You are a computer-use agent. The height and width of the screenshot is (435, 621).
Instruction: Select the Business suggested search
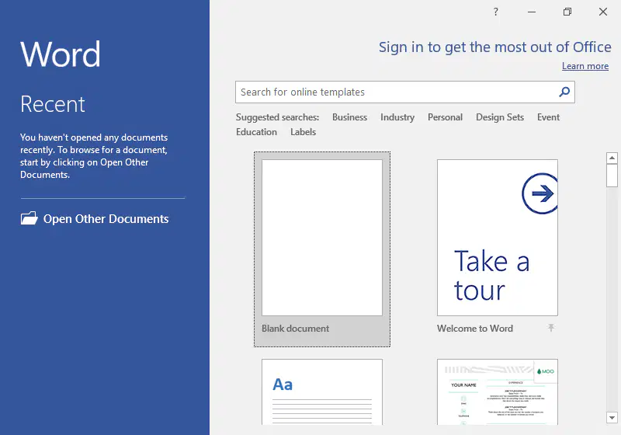click(349, 117)
